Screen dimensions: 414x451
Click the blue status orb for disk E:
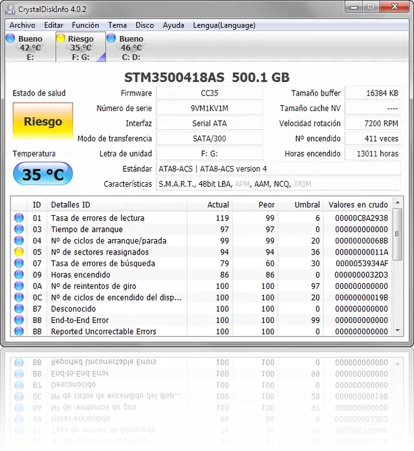point(10,38)
